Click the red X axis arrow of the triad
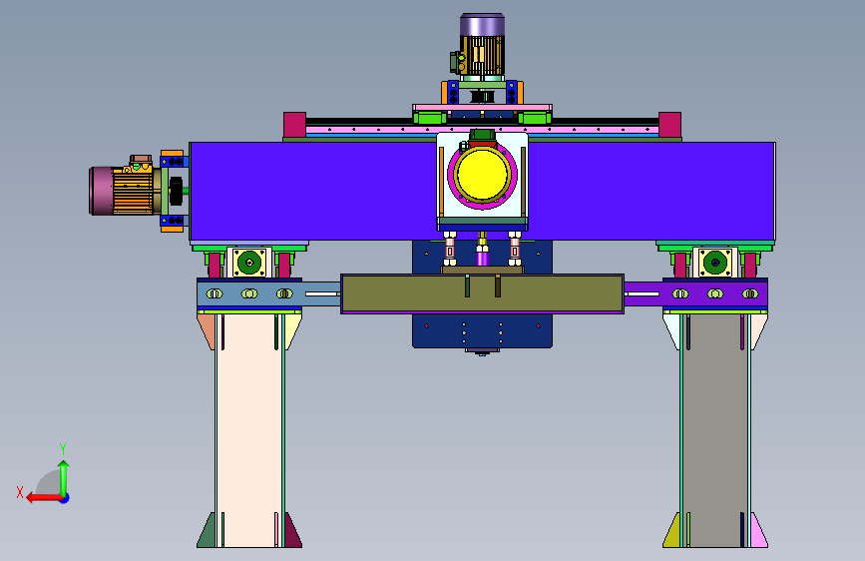This screenshot has width=865, height=561. click(x=44, y=498)
